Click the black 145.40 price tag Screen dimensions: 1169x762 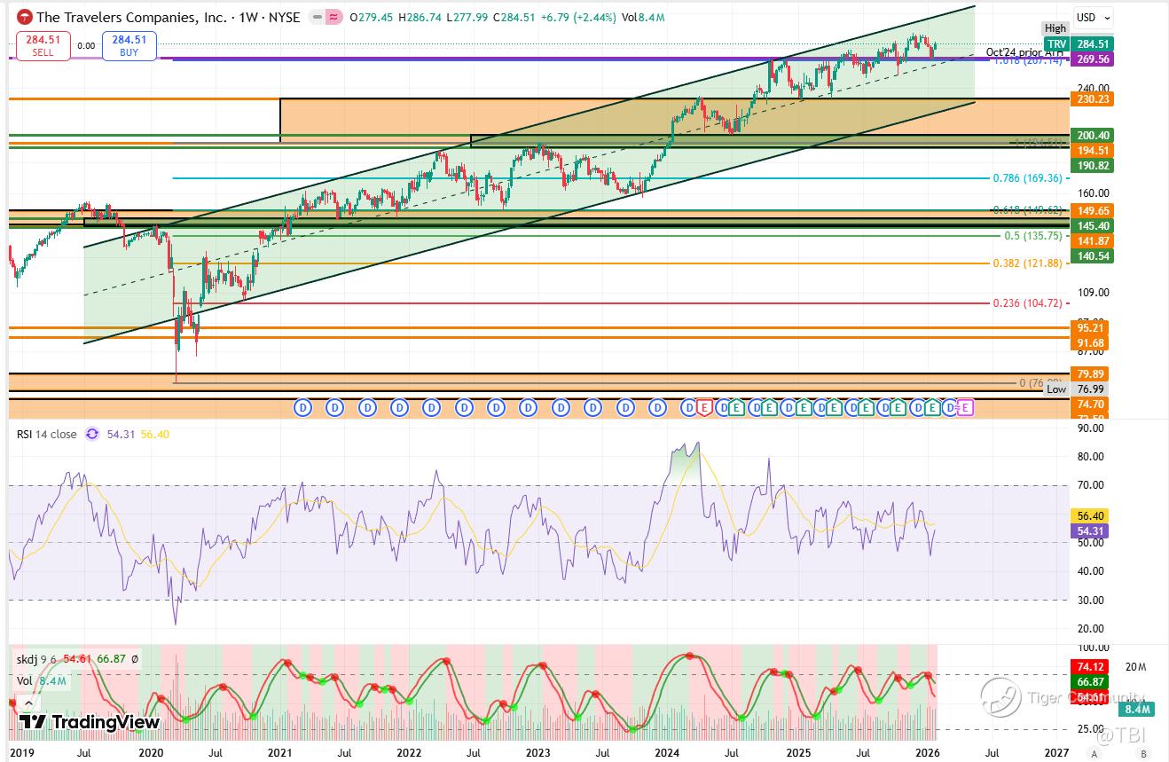tap(1092, 225)
